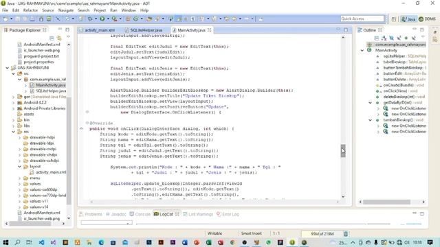Open the Window menu
The height and width of the screenshot is (247, 440).
coord(129,10)
